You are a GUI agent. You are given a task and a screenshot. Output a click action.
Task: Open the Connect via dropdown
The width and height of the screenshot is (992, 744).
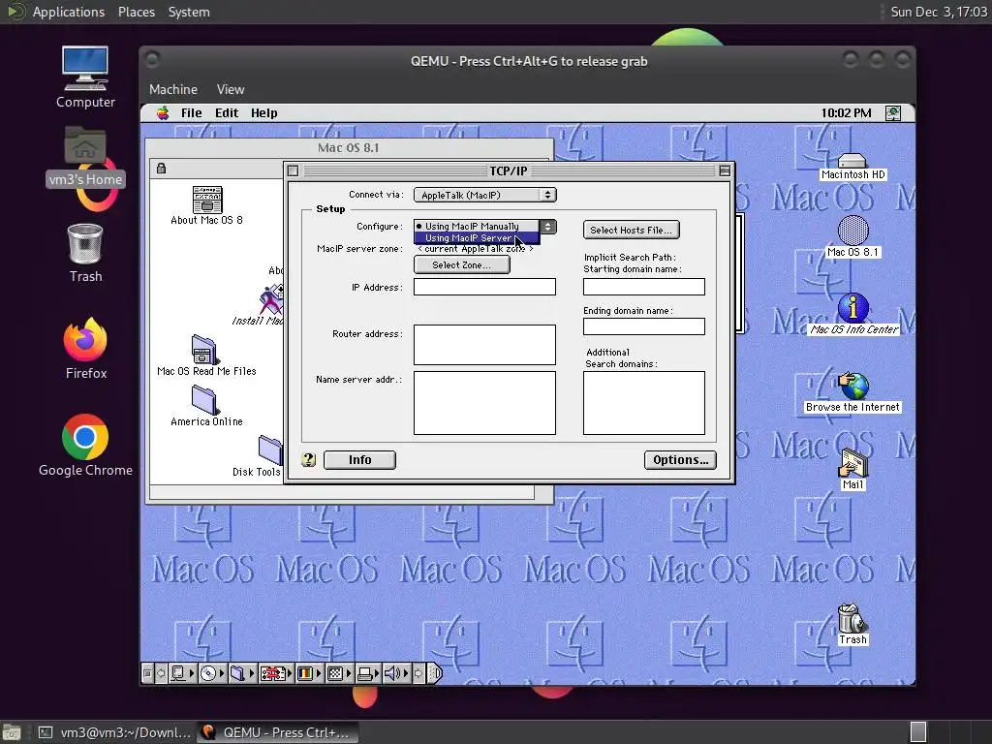484,195
